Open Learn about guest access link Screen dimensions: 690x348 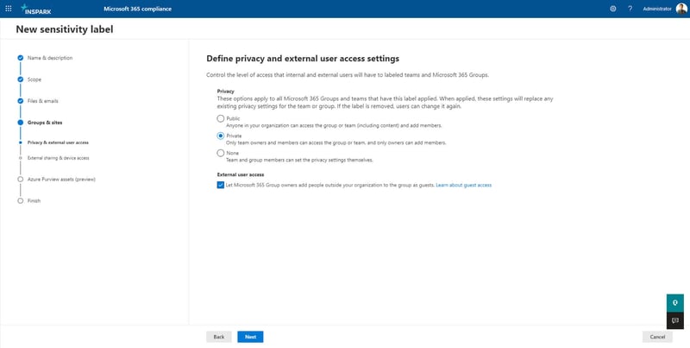coord(463,185)
